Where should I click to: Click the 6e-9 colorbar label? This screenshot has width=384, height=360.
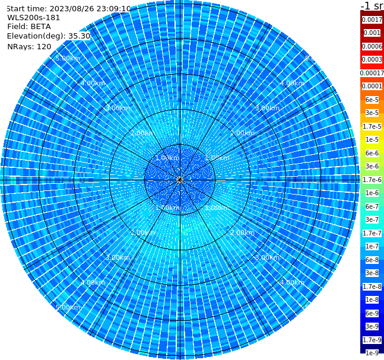point(372,313)
